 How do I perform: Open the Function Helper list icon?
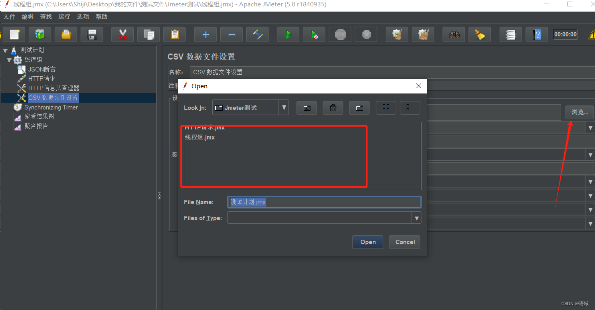click(511, 34)
